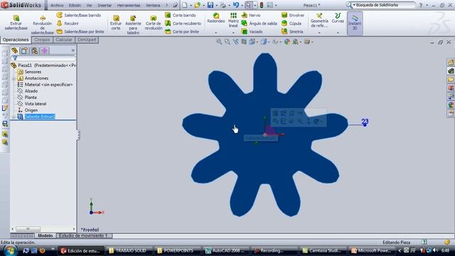Select Corte barrido
The image size is (455, 256).
point(180,15)
